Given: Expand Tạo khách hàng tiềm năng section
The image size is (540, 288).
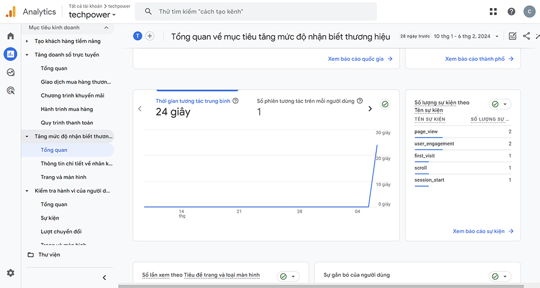Looking at the screenshot, I should point(28,41).
